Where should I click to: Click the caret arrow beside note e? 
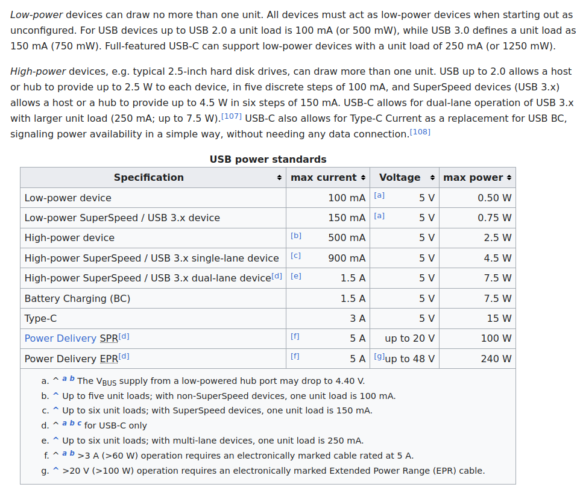click(56, 441)
